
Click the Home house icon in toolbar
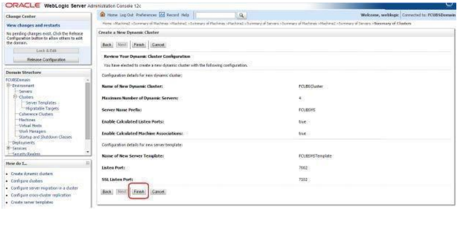coord(102,15)
